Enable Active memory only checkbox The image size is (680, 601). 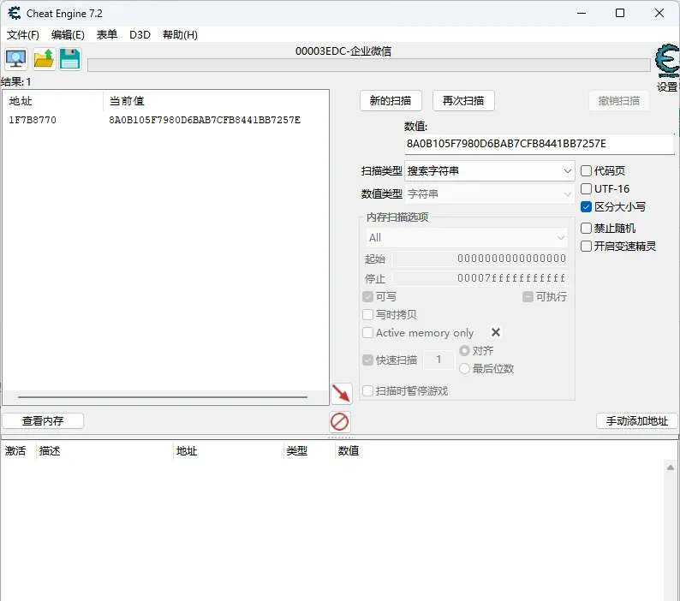367,332
